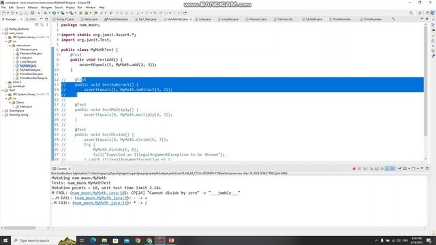Toggle Scroll Lock in Console
436x245 pixels.
coord(377,169)
